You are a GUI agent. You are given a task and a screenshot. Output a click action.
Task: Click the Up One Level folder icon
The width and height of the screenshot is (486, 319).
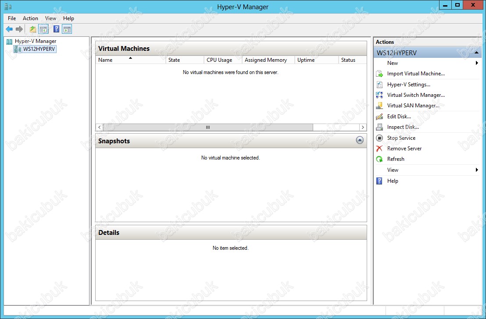32,29
